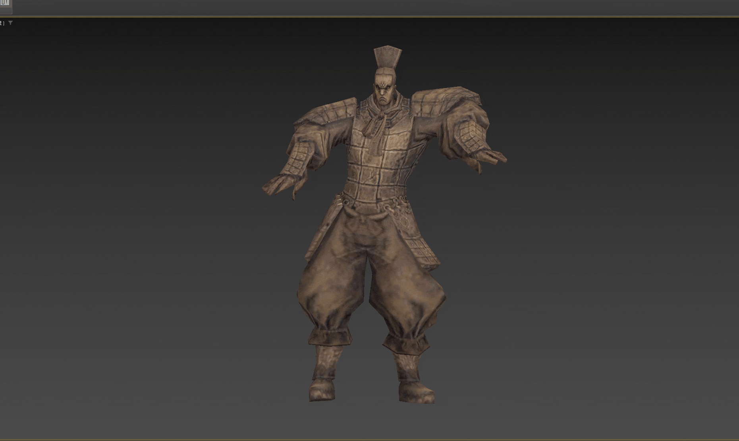Click the viewport filter funnel icon

pos(10,23)
